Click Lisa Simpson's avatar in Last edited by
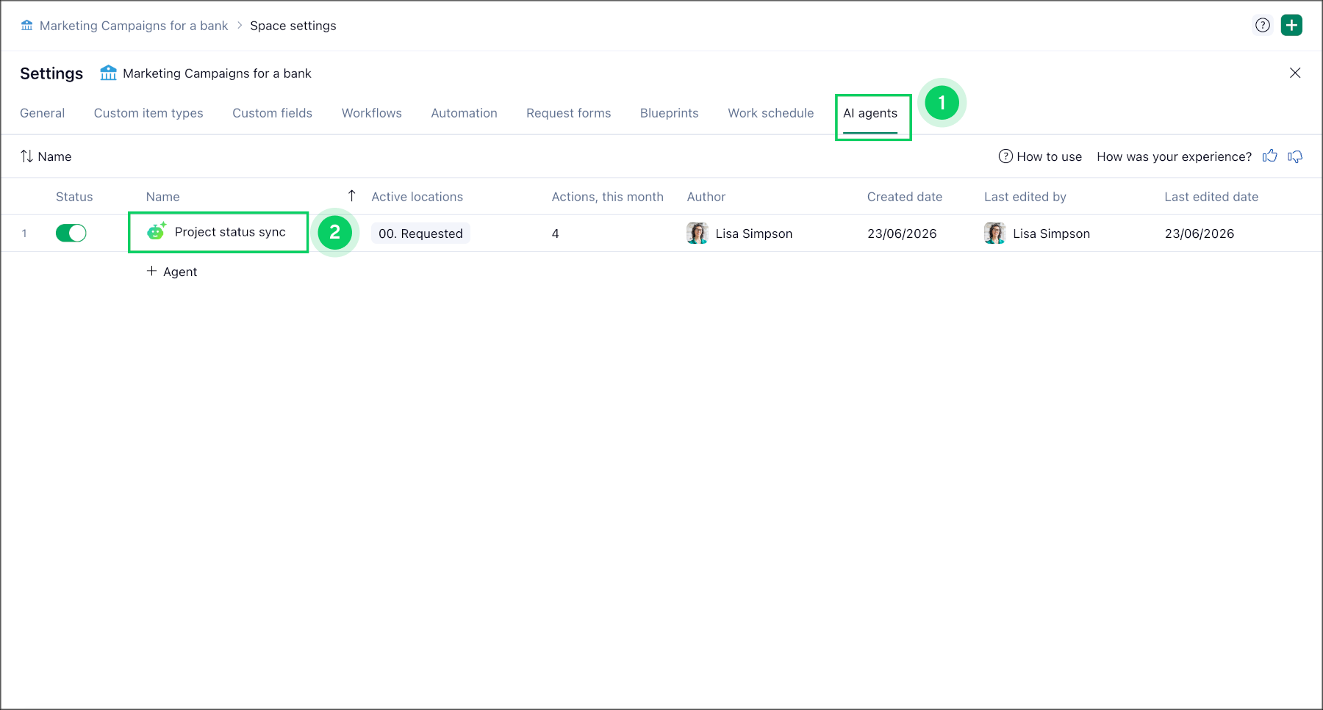Viewport: 1323px width, 710px height. 994,233
